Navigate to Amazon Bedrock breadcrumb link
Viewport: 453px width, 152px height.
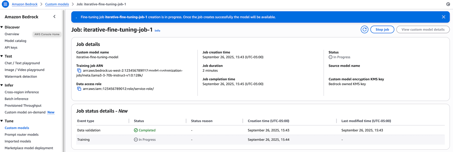(x=24, y=4)
